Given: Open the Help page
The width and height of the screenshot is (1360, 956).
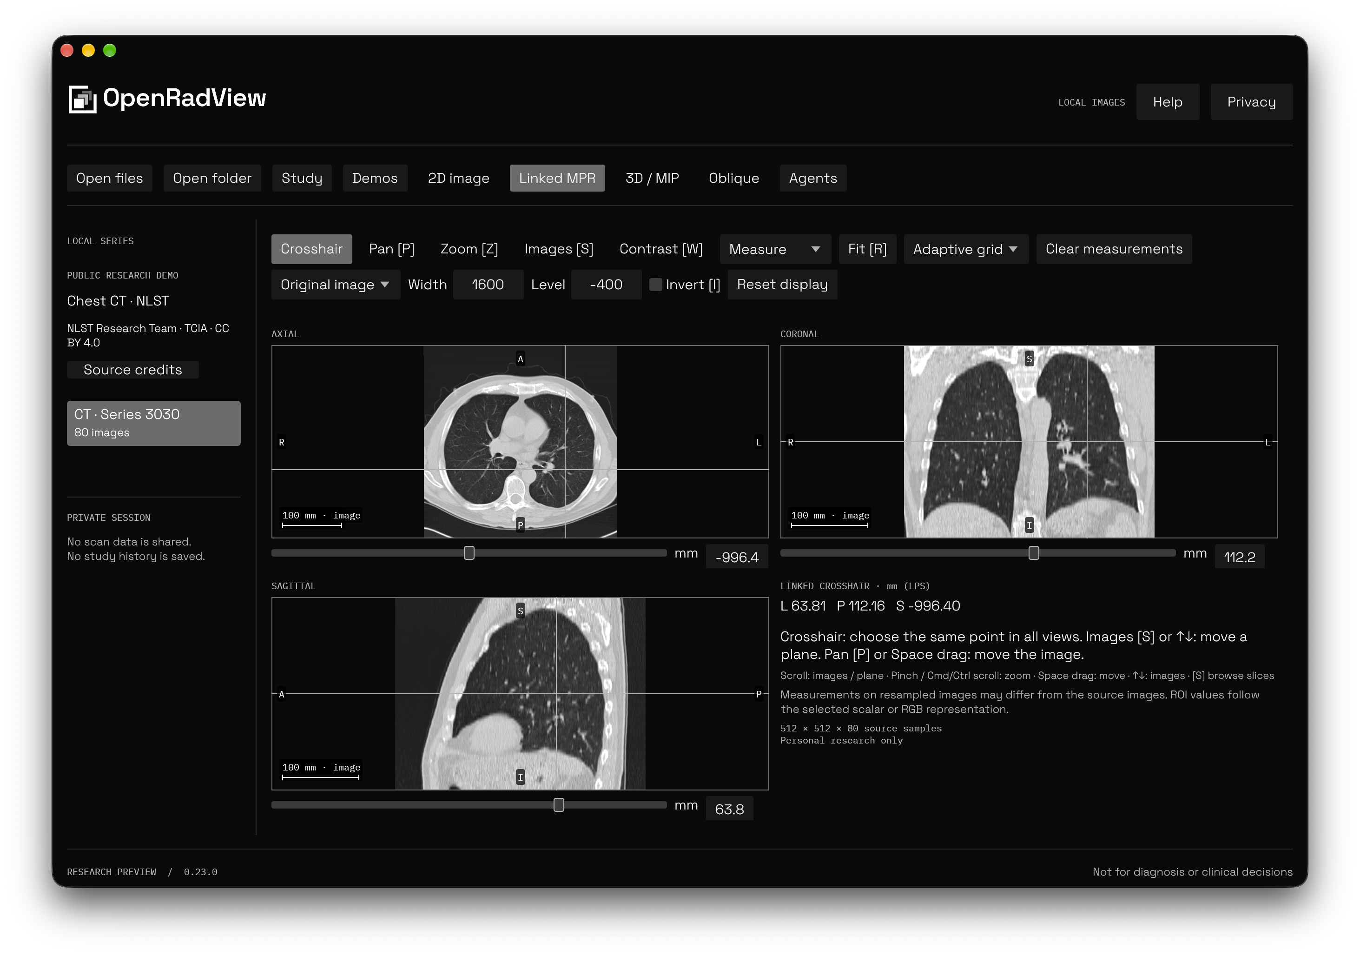Looking at the screenshot, I should tap(1168, 102).
